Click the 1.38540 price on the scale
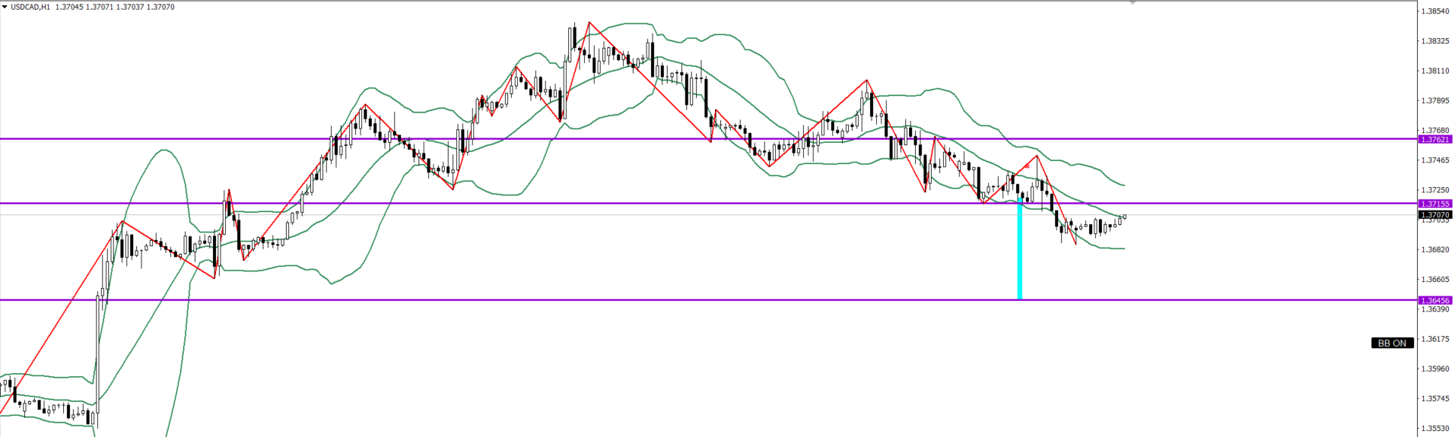1455x437 pixels. pos(1434,11)
